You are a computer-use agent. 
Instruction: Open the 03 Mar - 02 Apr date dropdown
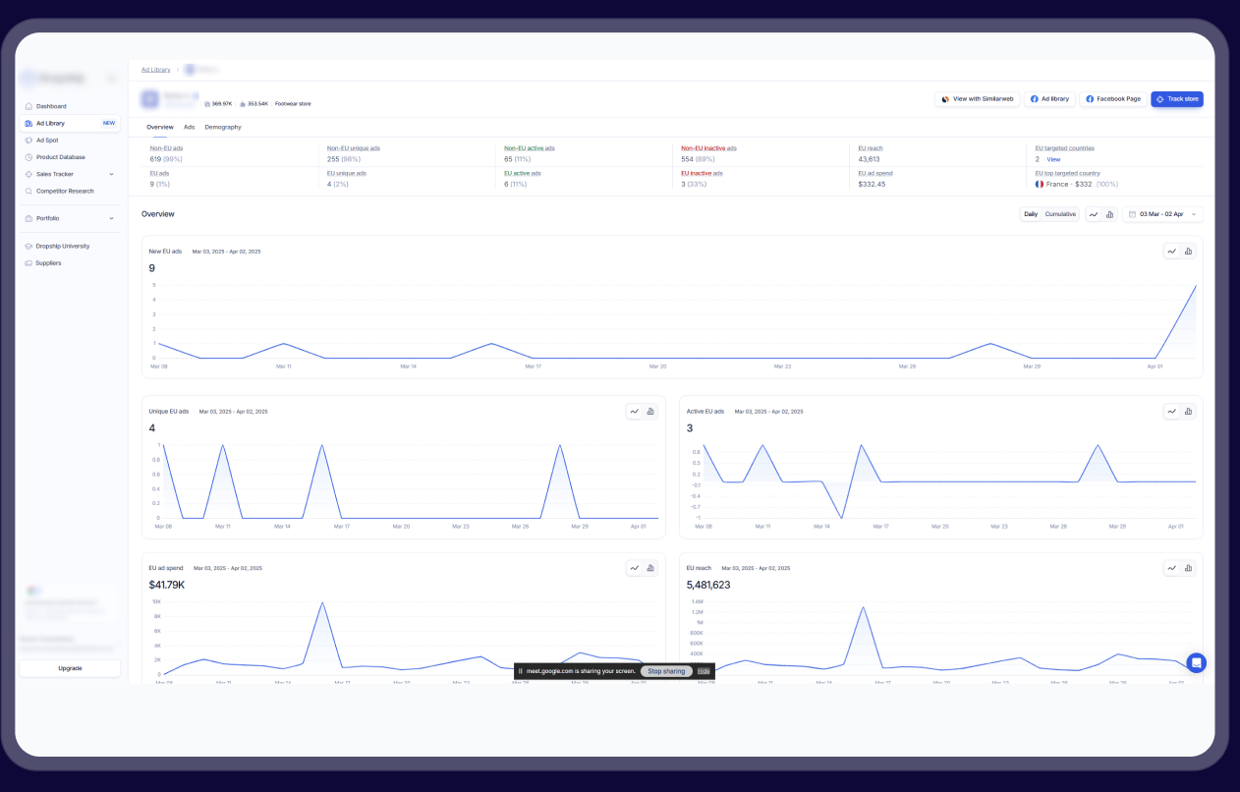1163,214
